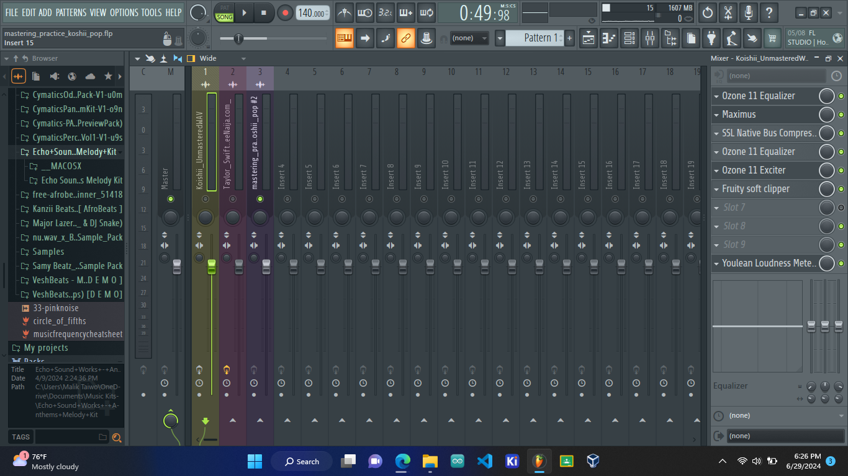Mute the Master mixer track
848x476 pixels.
171,199
